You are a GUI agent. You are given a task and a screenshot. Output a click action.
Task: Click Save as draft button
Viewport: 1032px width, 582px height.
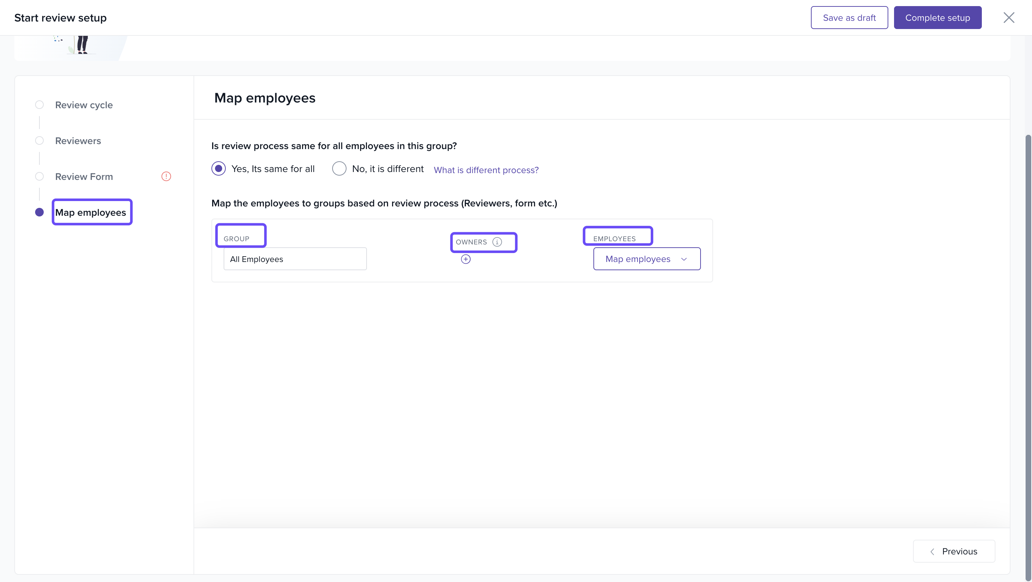click(849, 18)
